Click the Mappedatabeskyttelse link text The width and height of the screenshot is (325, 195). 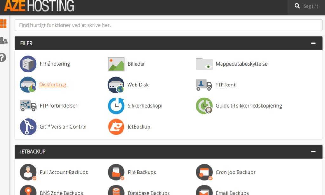pos(242,64)
